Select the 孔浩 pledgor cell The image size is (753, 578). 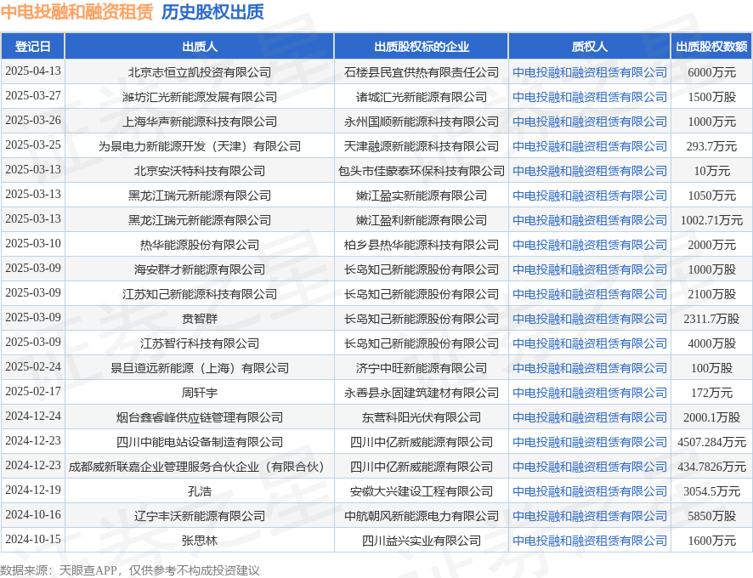coord(199,491)
